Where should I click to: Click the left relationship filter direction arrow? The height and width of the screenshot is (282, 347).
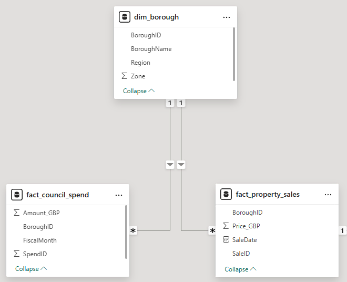(170, 165)
